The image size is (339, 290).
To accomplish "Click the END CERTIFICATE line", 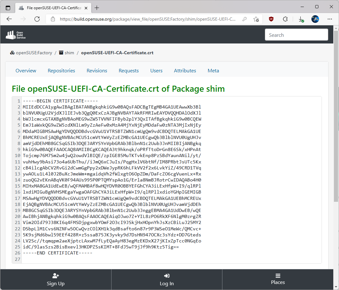I will click(x=58, y=253).
